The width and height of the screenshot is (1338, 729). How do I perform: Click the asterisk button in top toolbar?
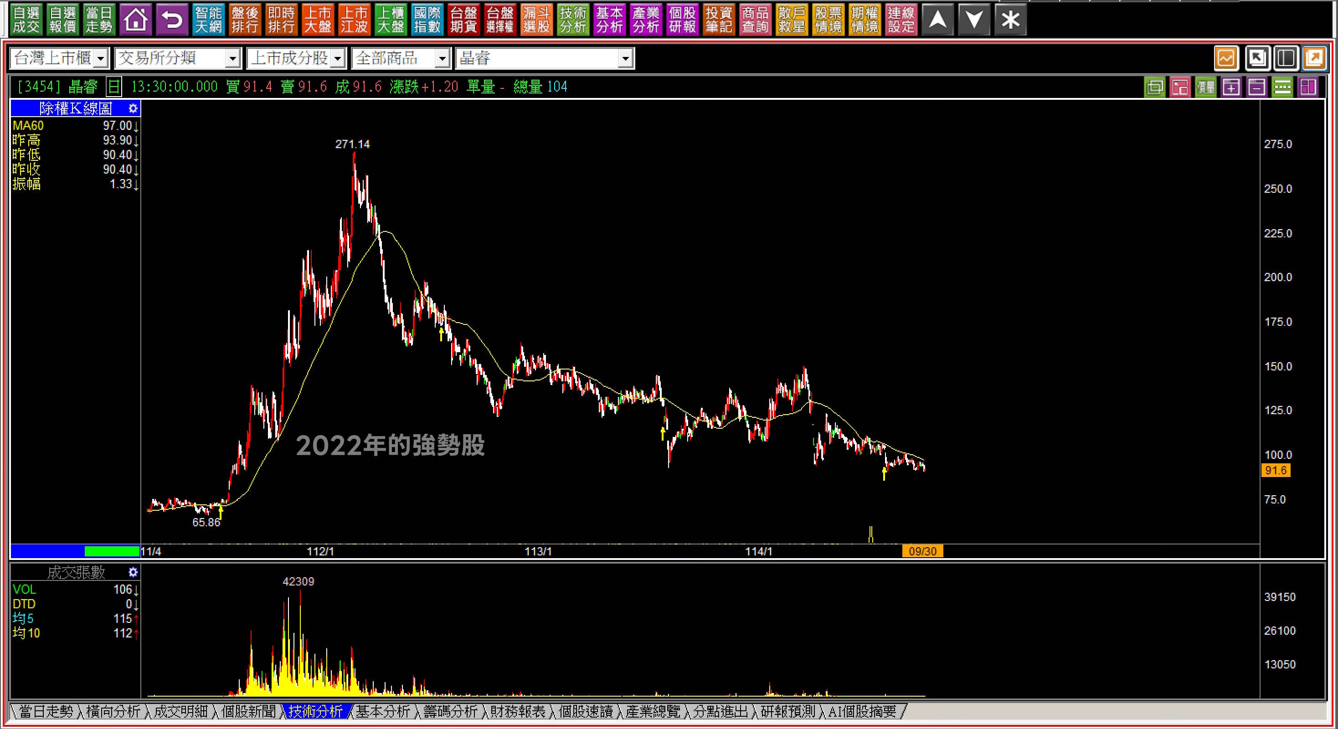point(1010,20)
